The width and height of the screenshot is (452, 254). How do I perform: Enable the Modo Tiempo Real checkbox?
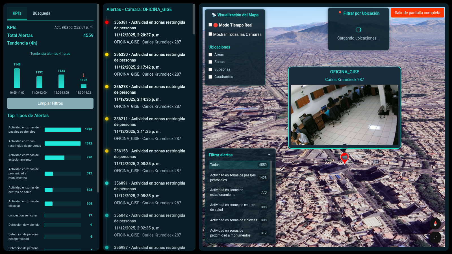(210, 25)
